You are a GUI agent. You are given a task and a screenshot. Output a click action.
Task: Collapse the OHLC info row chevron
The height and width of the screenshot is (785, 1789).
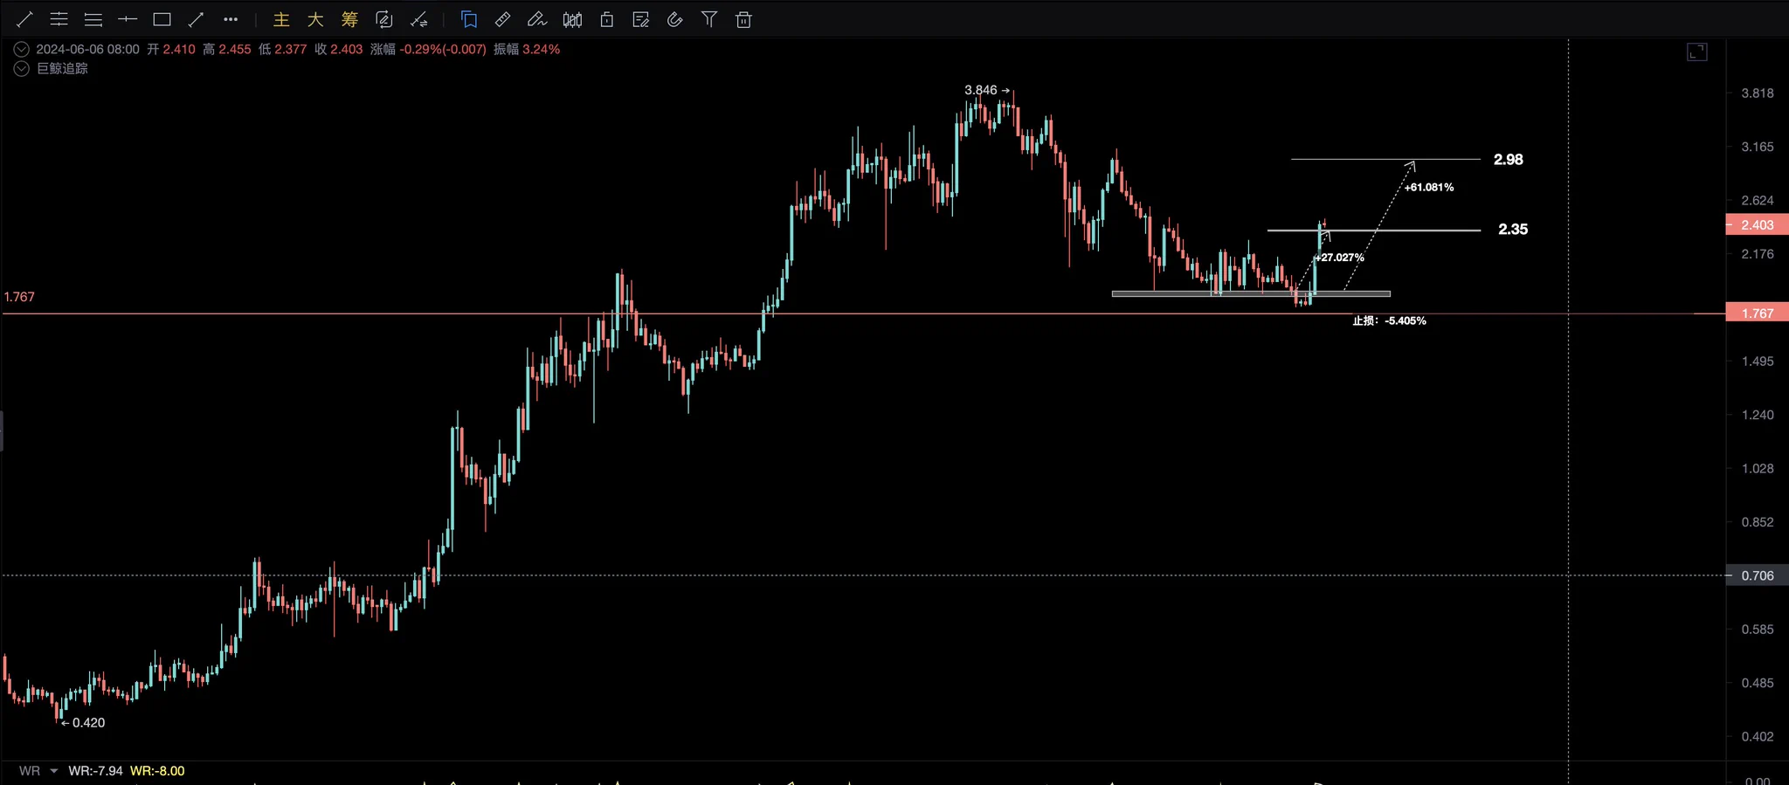tap(22, 50)
